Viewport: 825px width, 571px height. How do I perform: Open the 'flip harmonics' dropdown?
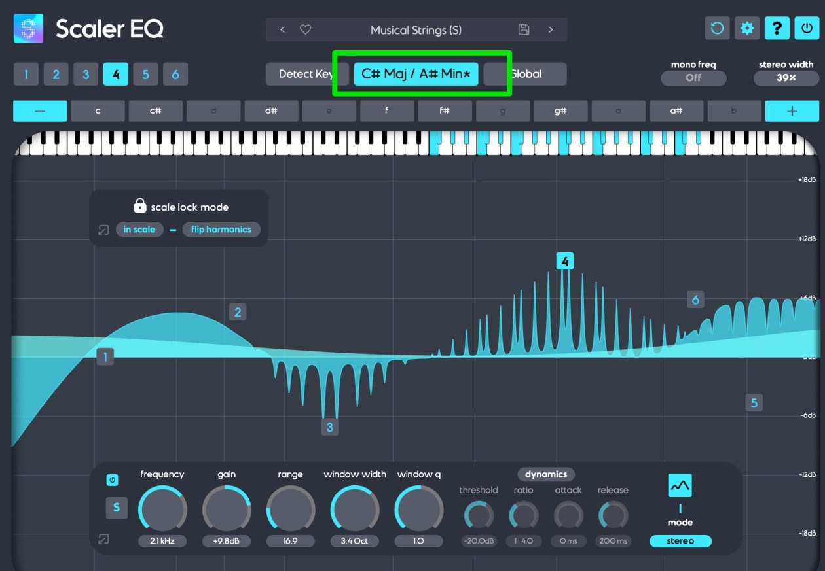point(221,230)
